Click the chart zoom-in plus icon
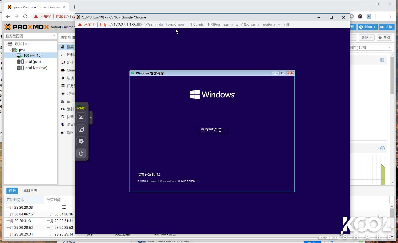398x243 pixels. pos(382,148)
